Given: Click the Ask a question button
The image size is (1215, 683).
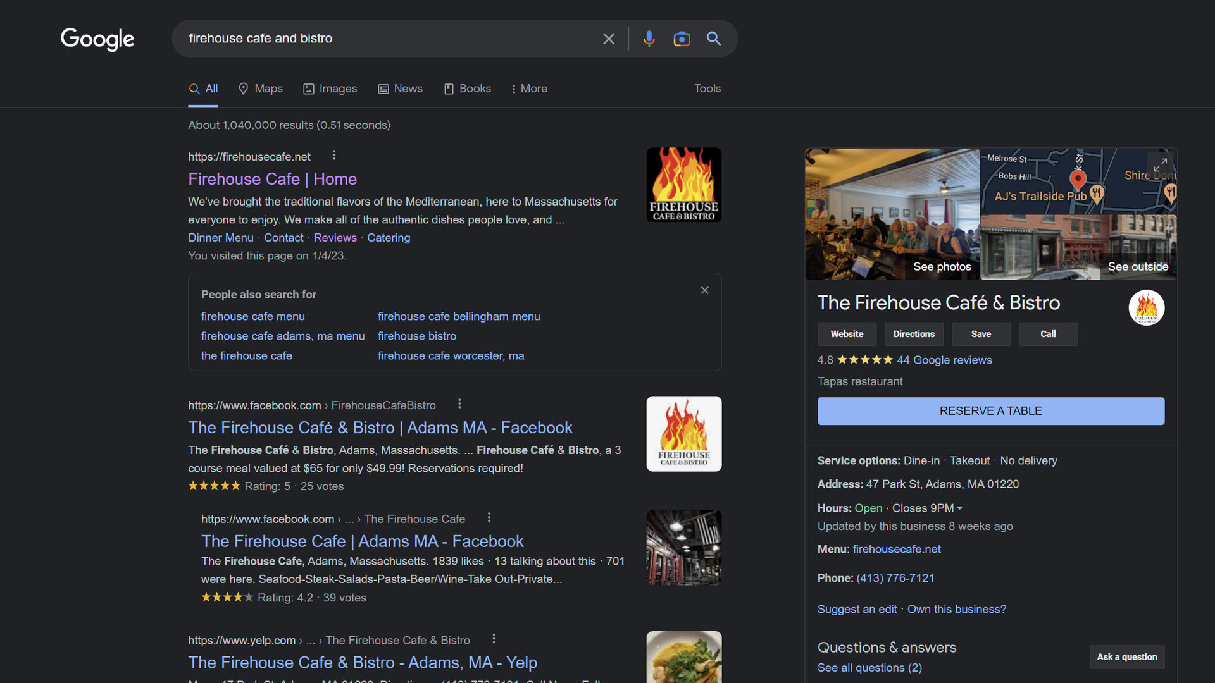Looking at the screenshot, I should pyautogui.click(x=1126, y=657).
